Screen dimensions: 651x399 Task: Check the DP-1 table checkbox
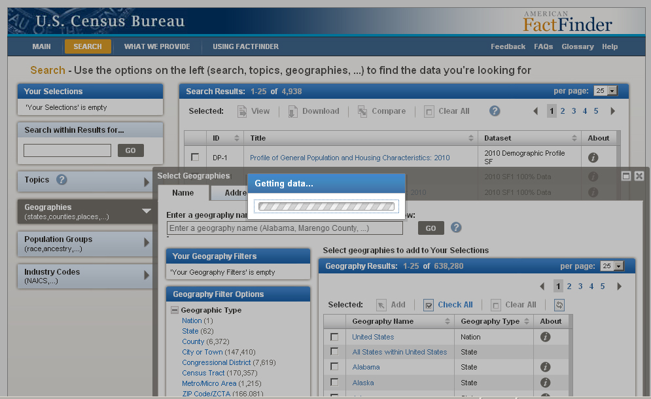click(195, 157)
